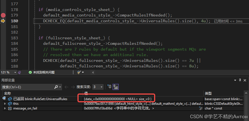This screenshot has width=249, height=121.
Task: Click the 已用时间 <= 3ms perf tip
Action: tap(228, 21)
